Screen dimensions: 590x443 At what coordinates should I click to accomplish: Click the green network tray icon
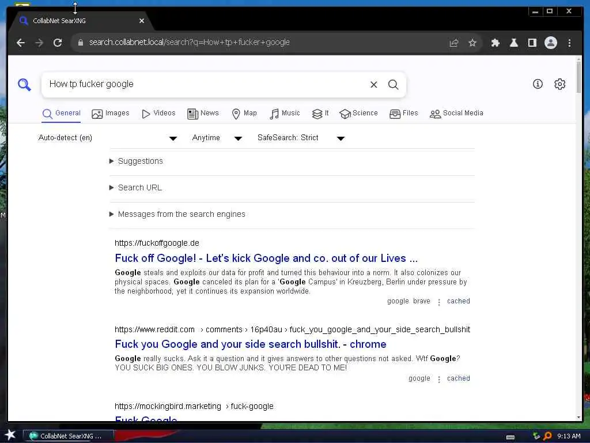[536, 436]
